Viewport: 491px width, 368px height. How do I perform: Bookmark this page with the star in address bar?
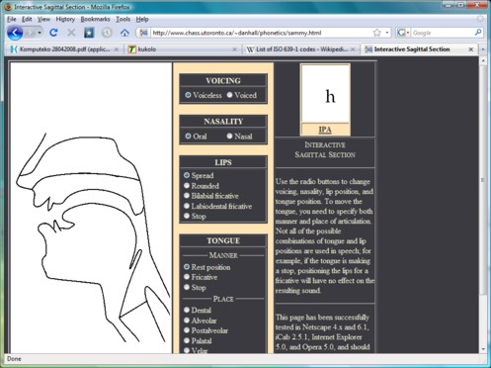pyautogui.click(x=377, y=33)
